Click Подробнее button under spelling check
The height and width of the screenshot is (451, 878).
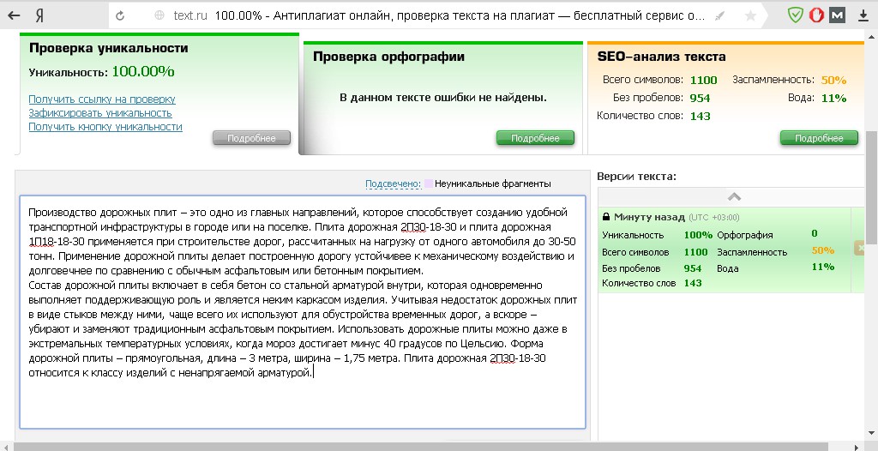pos(535,138)
